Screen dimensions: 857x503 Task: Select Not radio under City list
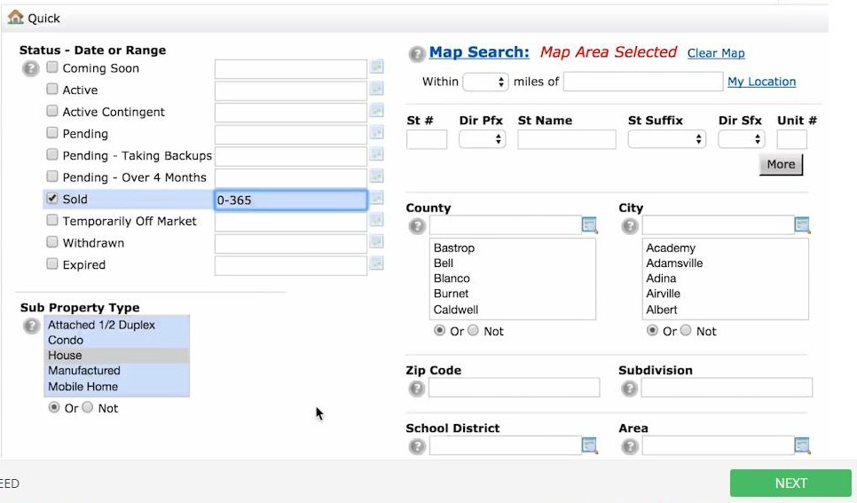[x=686, y=330]
